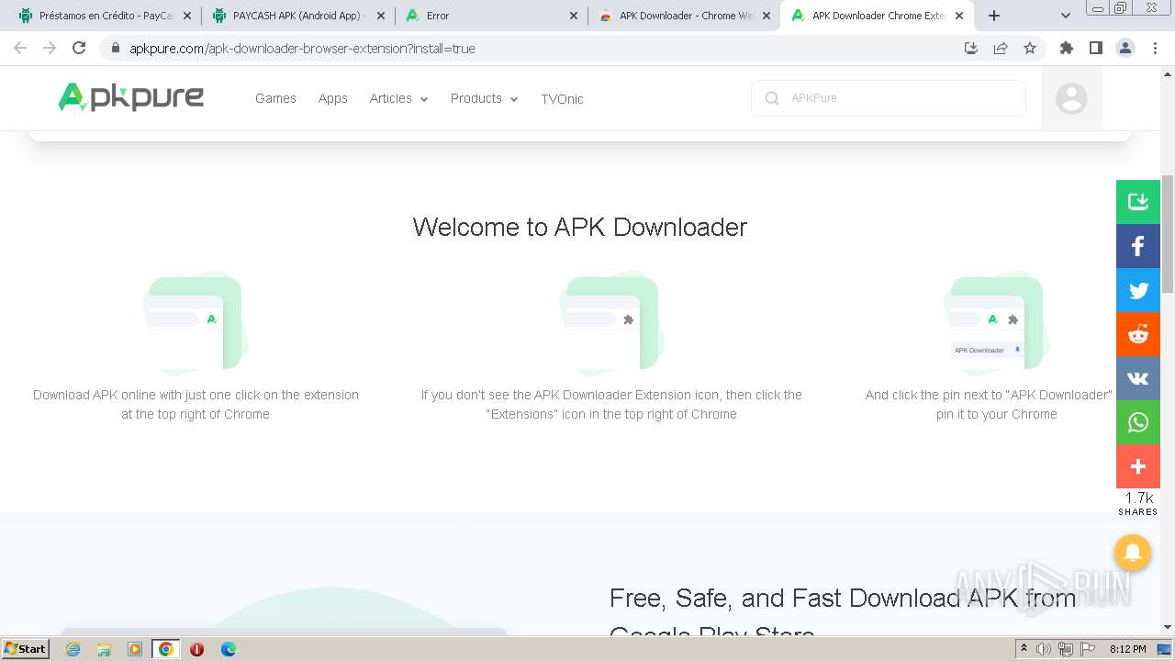View site information padlock icon
Viewport: 1175px width, 661px height.
click(x=115, y=48)
